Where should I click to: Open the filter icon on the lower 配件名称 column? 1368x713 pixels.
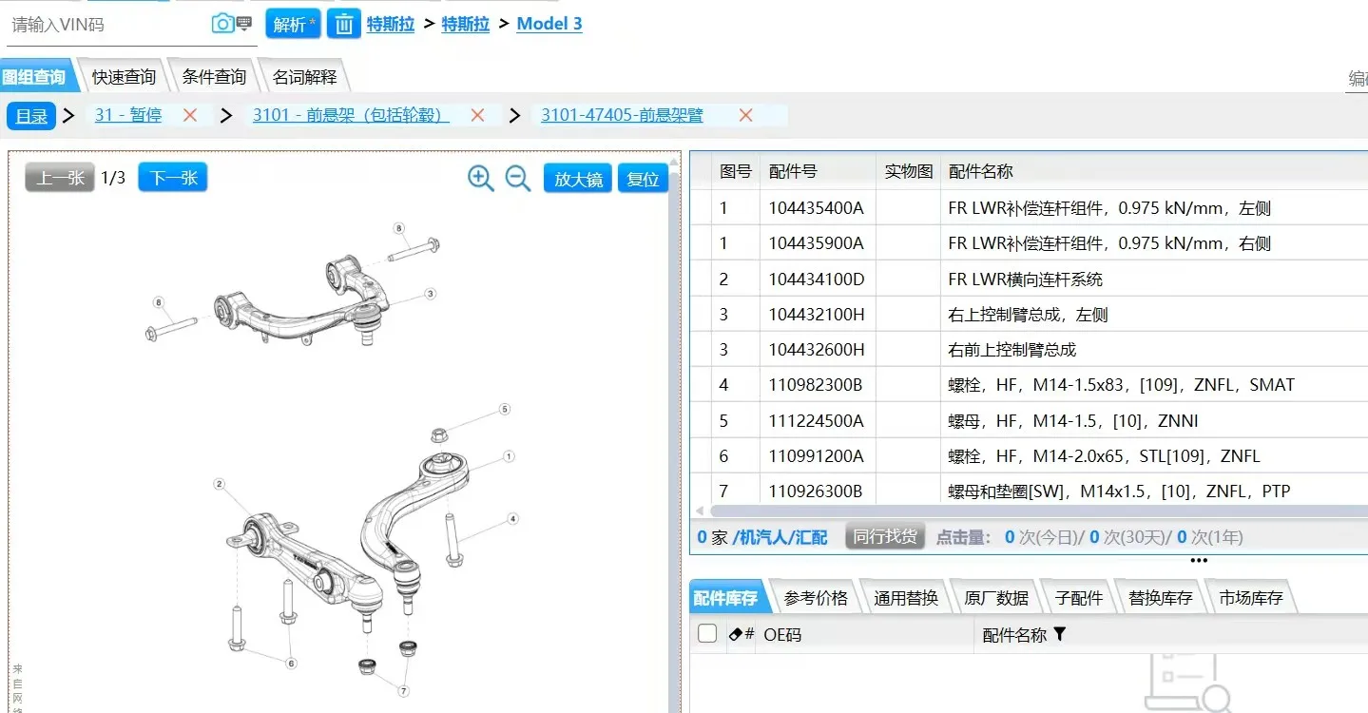1060,634
